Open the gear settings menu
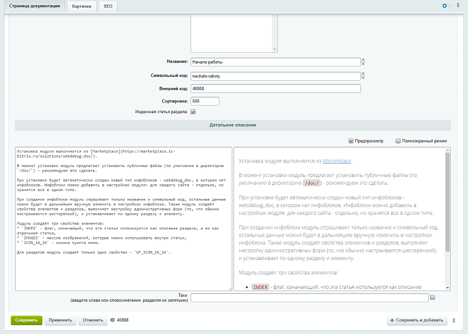Viewport: 468px width, 334px height. pos(445,6)
